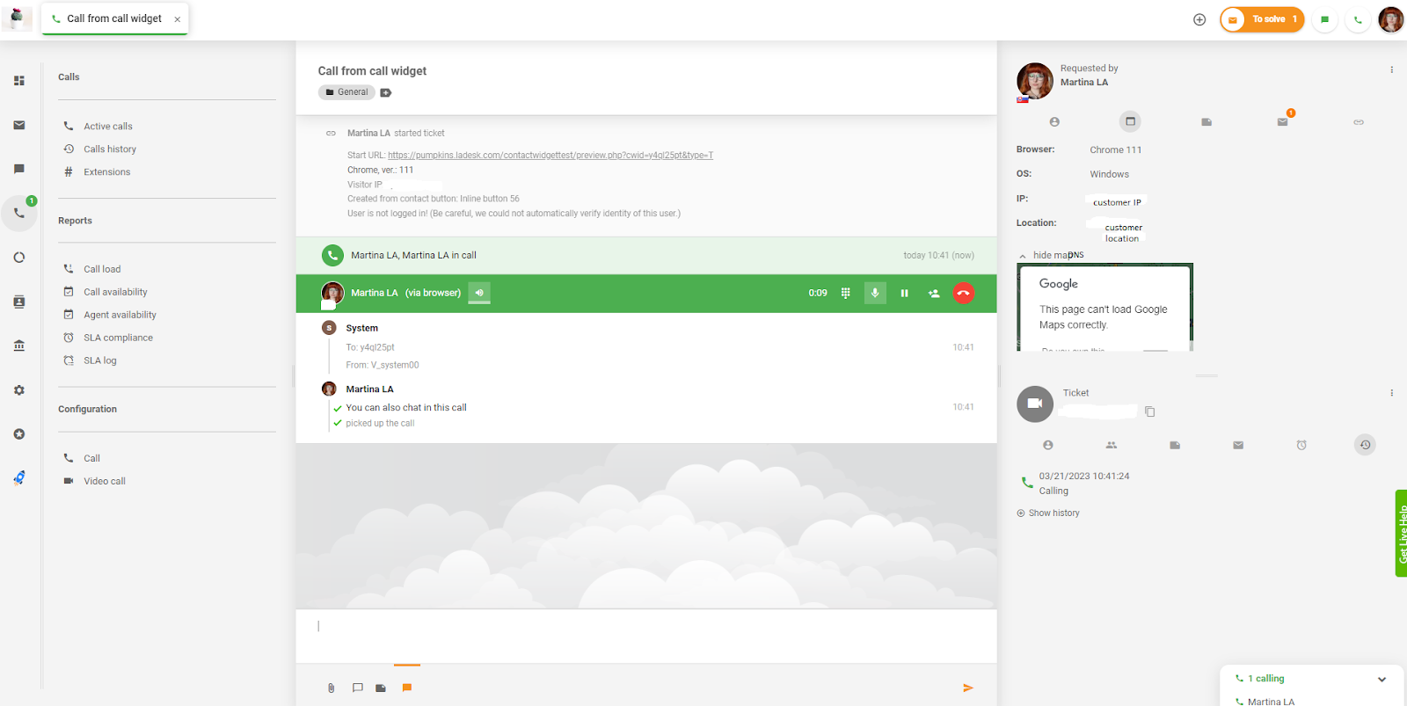
Task: Click the paperclip attachment icon
Action: click(x=331, y=688)
